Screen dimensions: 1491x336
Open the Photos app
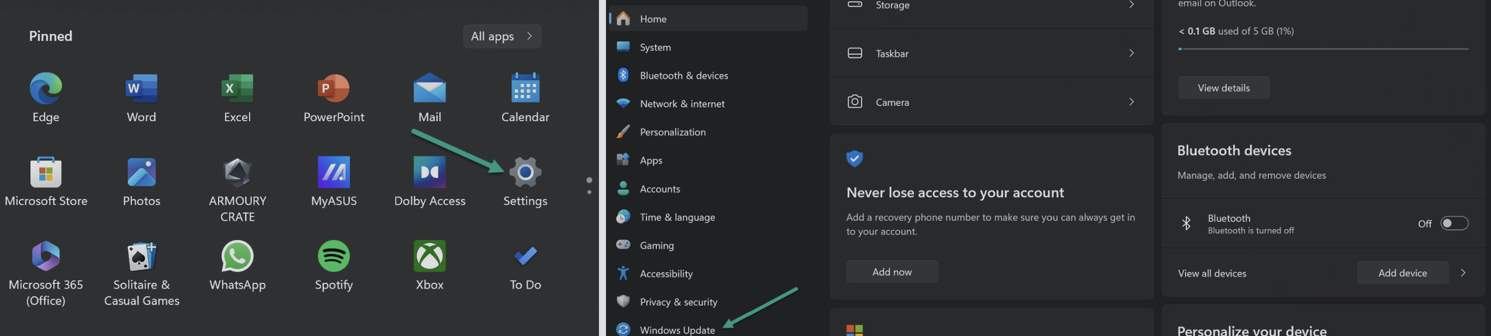tap(141, 172)
